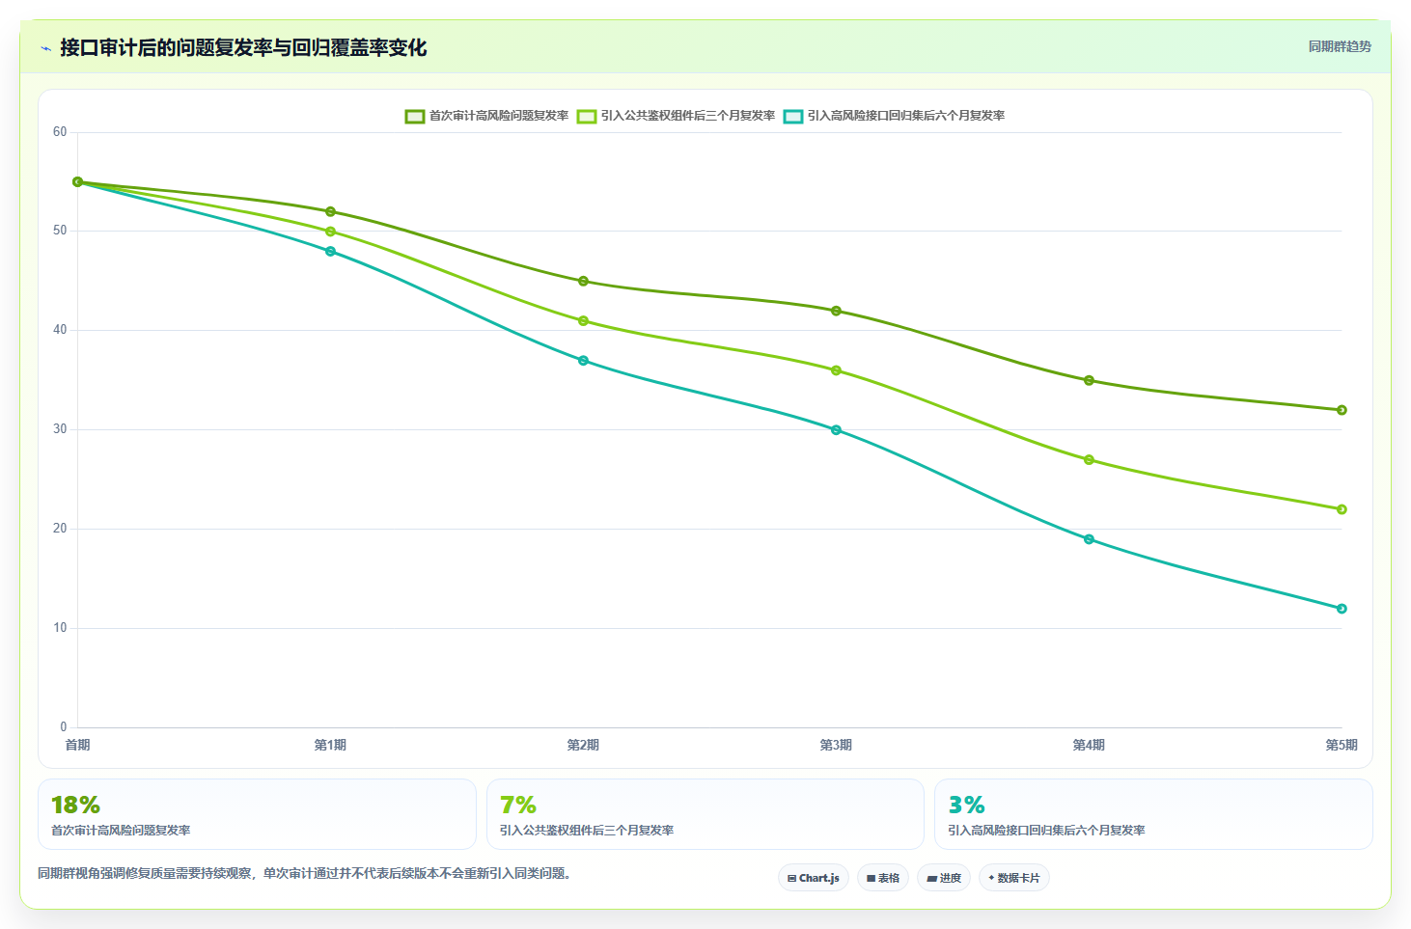Click the 60 y-axis tick label

tap(60, 132)
